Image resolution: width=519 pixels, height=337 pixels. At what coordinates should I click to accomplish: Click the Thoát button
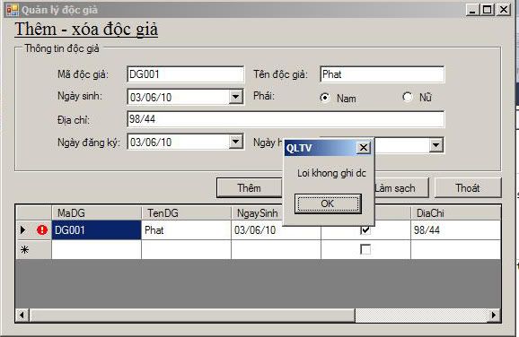pyautogui.click(x=468, y=188)
